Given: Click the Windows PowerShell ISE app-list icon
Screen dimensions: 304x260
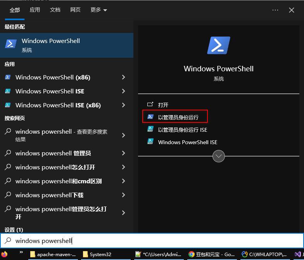Looking at the screenshot, I should pos(8,91).
